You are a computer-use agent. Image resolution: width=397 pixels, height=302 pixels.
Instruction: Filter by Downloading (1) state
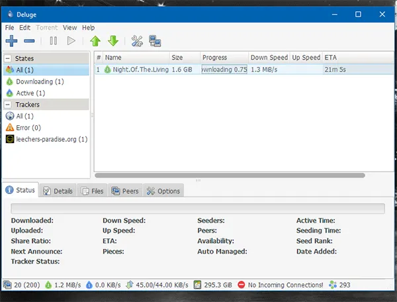tap(39, 81)
